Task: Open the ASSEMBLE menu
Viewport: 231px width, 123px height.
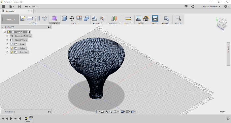Action: pos(98,23)
